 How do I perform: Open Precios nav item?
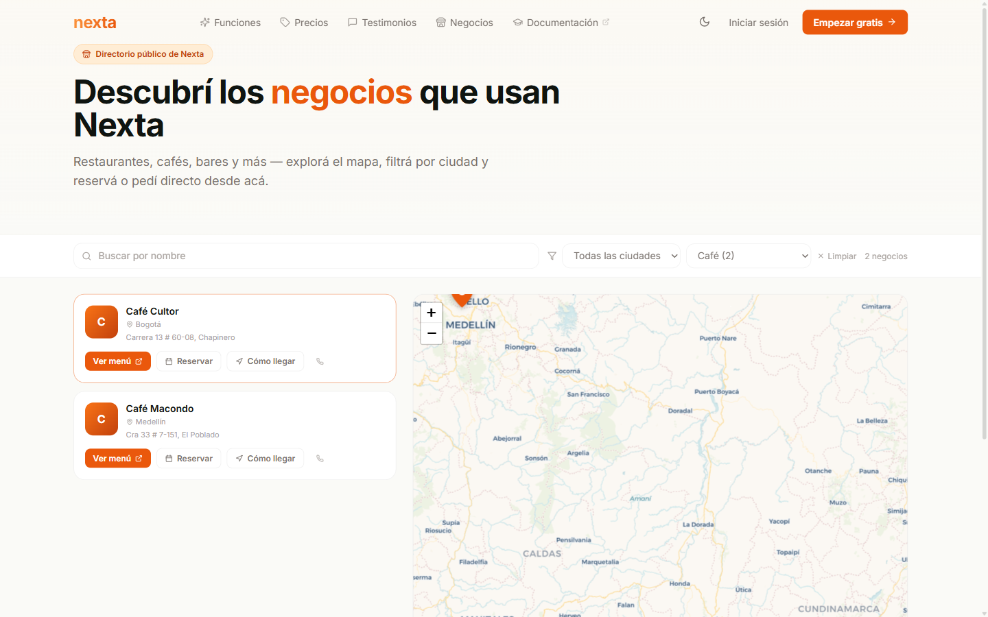point(304,23)
